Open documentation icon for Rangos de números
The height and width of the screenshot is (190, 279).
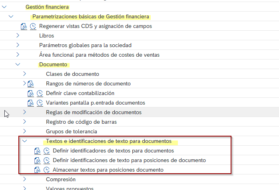(31, 84)
